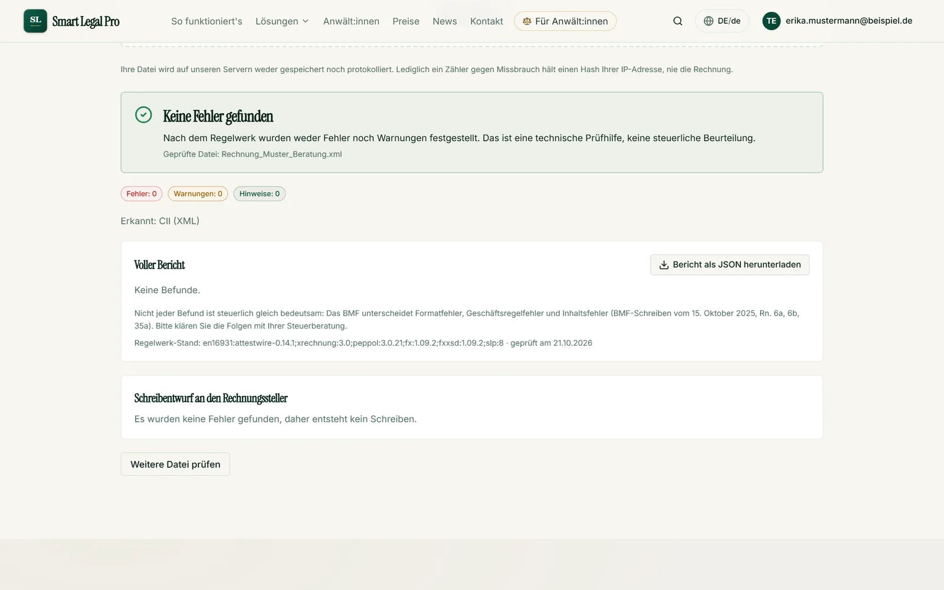944x590 pixels.
Task: Open site search via magnifier icon
Action: [678, 21]
